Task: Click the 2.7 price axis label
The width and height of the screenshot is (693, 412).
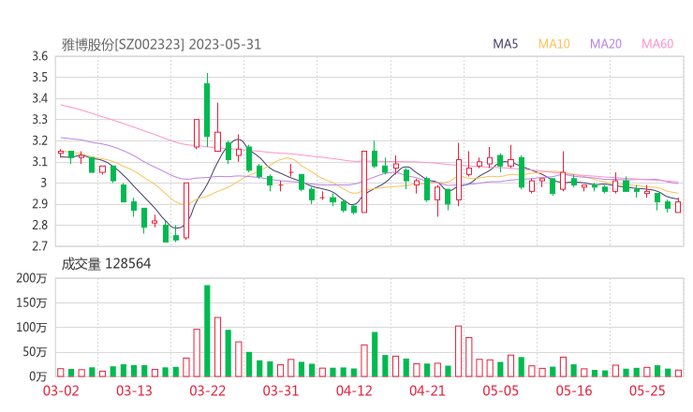Action: point(39,246)
